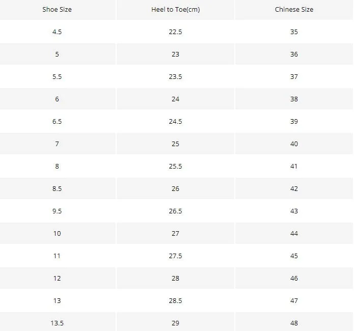Viewport: 354px width, 331px height.
Task: Select shoe size 5.5 cell
Action: [57, 76]
